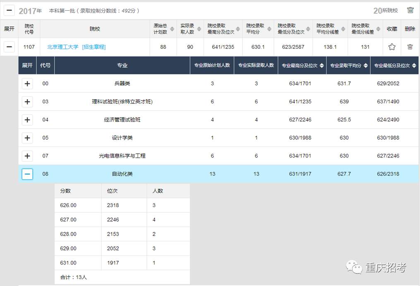The width and height of the screenshot is (420, 286).
Task: Click the 628.00 score row
Action: [x=122, y=234]
